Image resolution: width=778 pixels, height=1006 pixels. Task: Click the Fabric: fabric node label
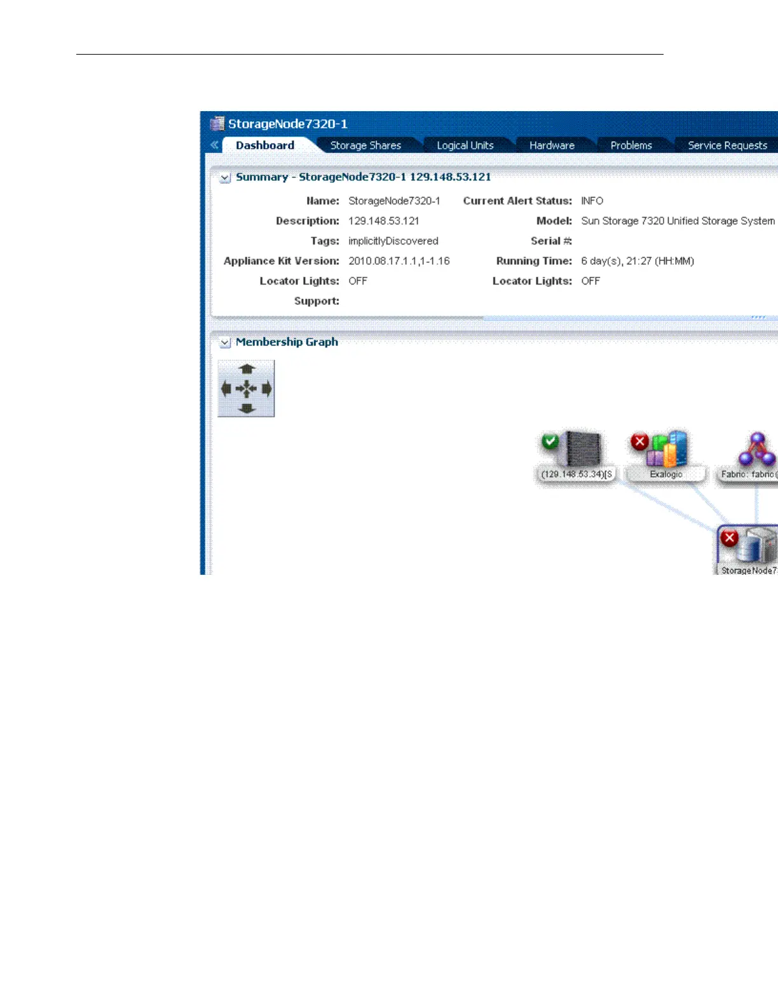click(x=749, y=474)
